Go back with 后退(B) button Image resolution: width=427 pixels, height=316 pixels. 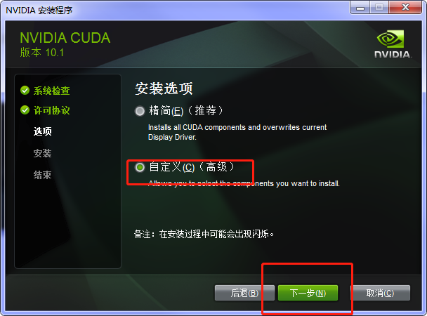click(x=244, y=293)
